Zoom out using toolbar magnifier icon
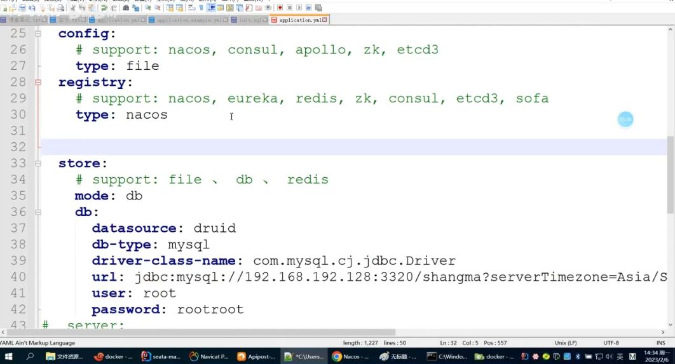This screenshot has width=675, height=364. 158,8
